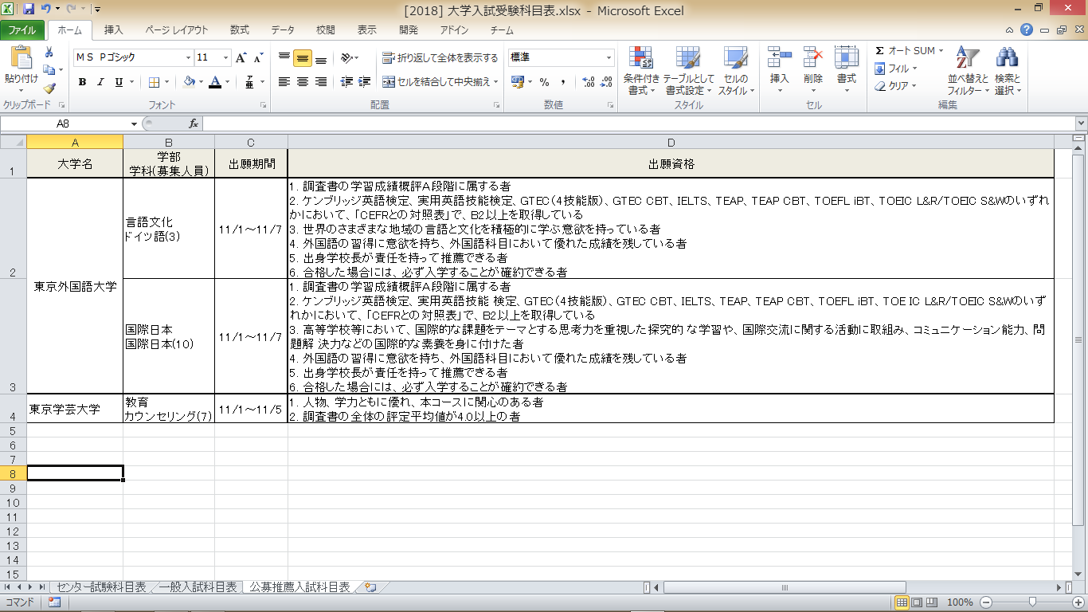Image resolution: width=1088 pixels, height=612 pixels.
Task: Click Sort and Filter (並べ替えとフィルター) icon
Action: tap(968, 71)
